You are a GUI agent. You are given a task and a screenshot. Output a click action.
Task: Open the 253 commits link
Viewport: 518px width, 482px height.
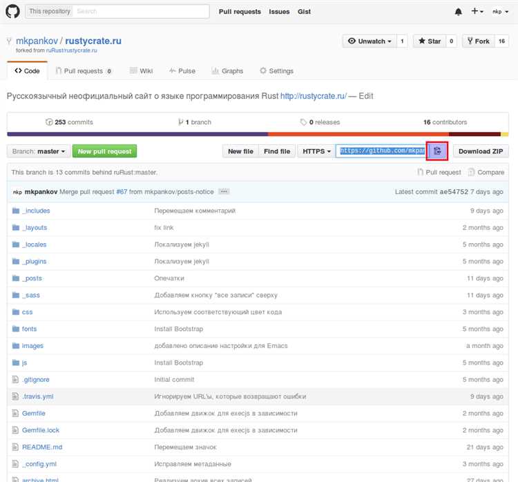coord(69,122)
